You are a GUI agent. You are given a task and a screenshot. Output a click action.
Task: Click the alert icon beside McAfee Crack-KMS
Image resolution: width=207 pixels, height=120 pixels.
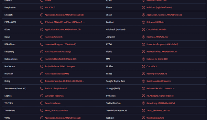click(x=143, y=66)
